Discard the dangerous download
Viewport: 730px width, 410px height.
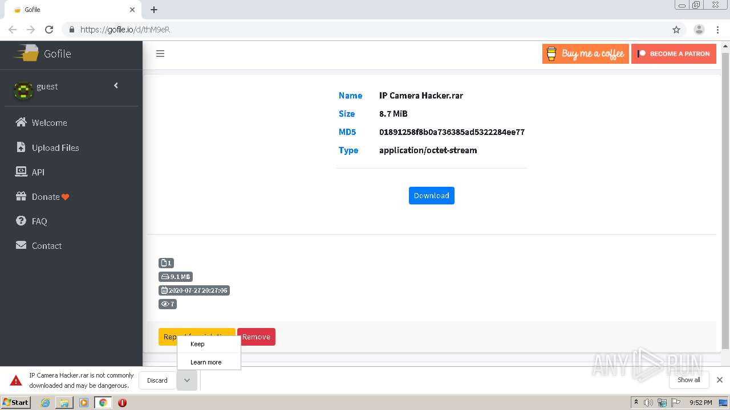[157, 380]
